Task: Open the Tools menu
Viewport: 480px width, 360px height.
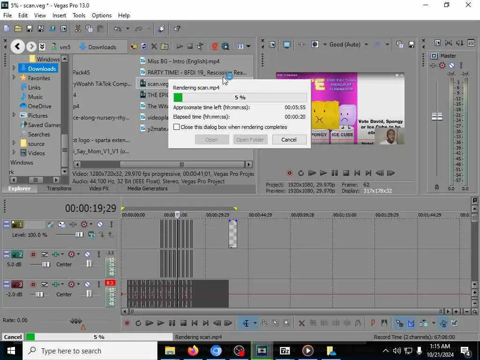Action: click(79, 15)
